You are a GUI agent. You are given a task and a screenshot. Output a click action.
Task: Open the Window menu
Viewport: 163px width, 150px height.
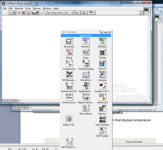[47, 8]
